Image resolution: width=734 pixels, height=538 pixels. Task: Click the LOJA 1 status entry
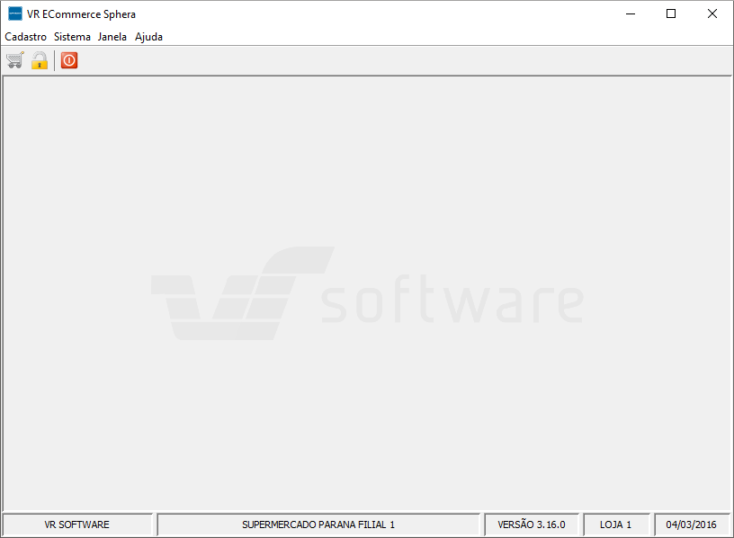tap(616, 525)
